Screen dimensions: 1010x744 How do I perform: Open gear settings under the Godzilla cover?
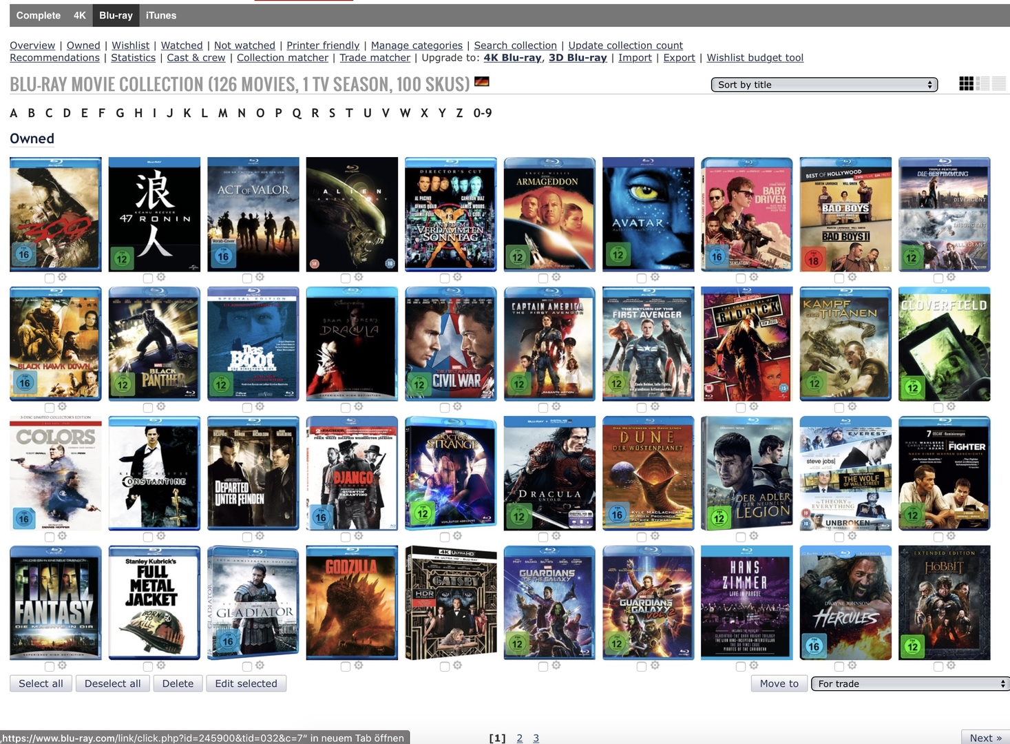click(359, 665)
